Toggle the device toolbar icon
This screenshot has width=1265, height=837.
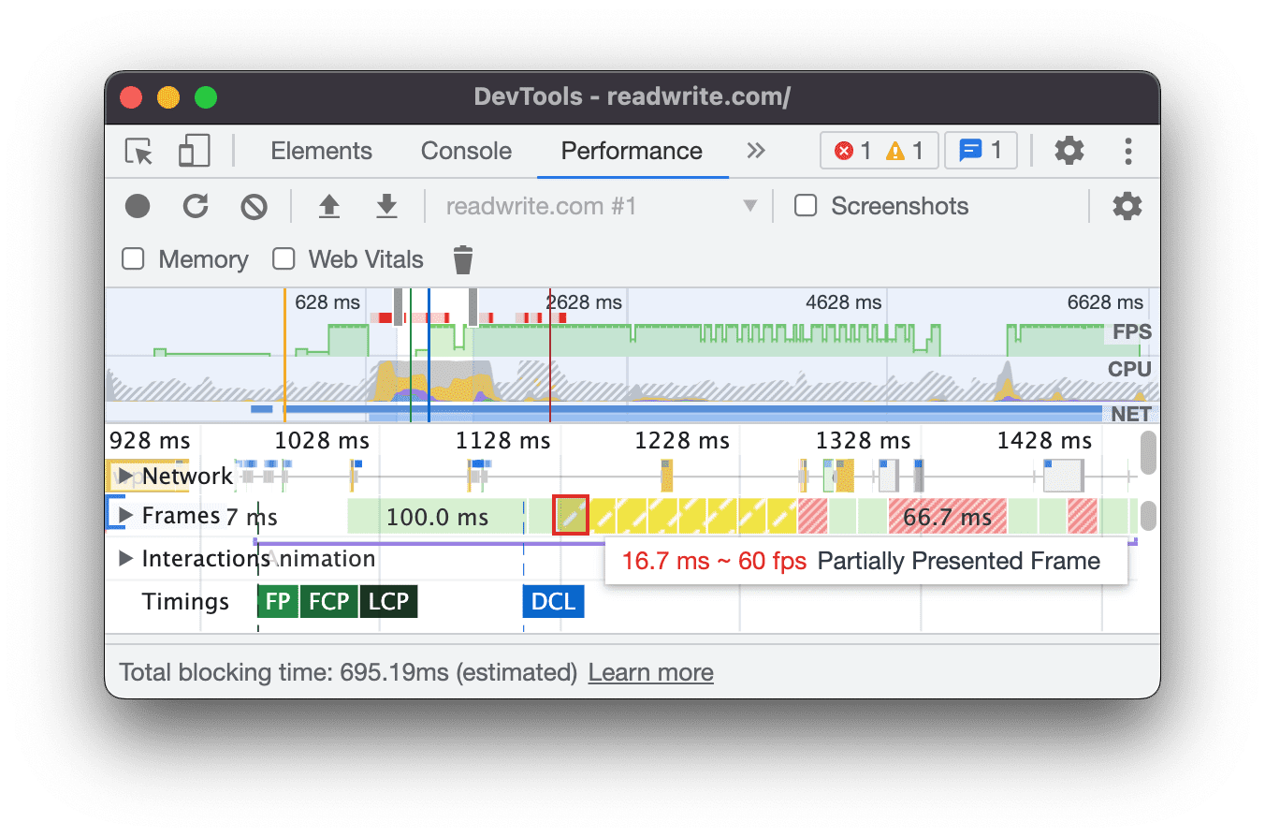click(194, 151)
